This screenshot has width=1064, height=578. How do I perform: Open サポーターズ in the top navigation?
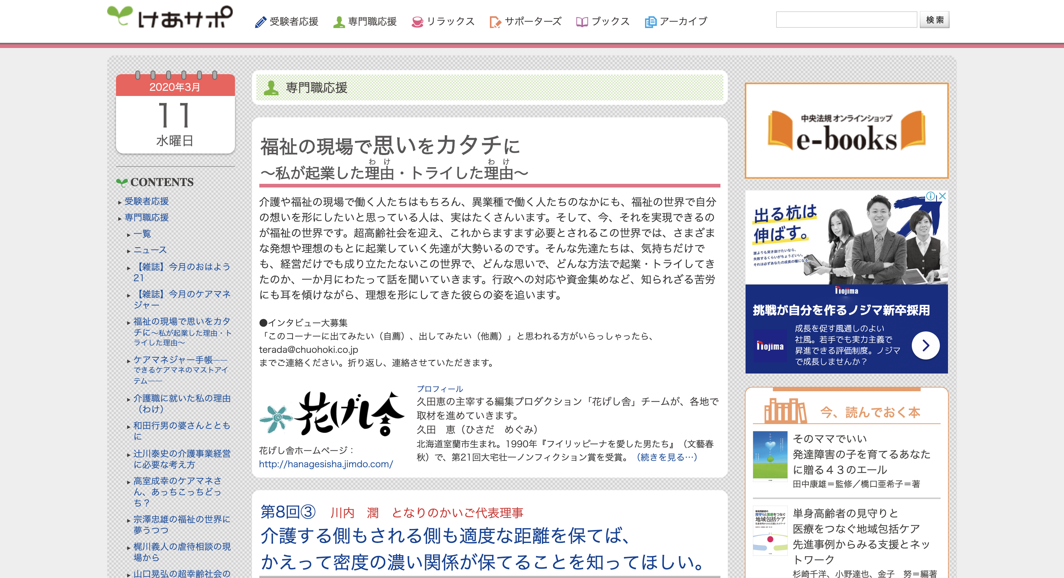click(x=533, y=21)
